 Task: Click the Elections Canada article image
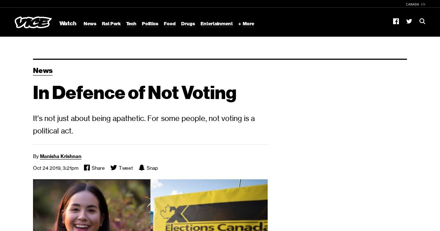(x=209, y=205)
